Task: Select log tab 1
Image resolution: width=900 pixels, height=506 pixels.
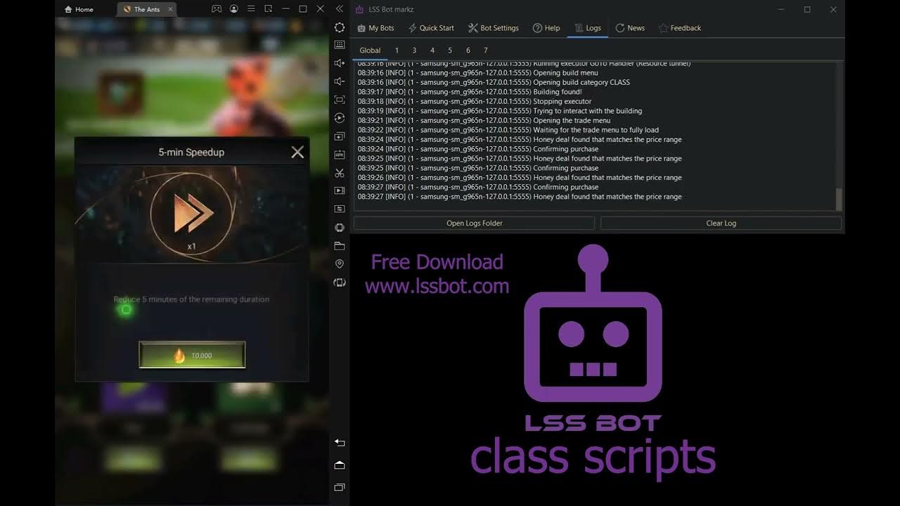Action: [397, 50]
